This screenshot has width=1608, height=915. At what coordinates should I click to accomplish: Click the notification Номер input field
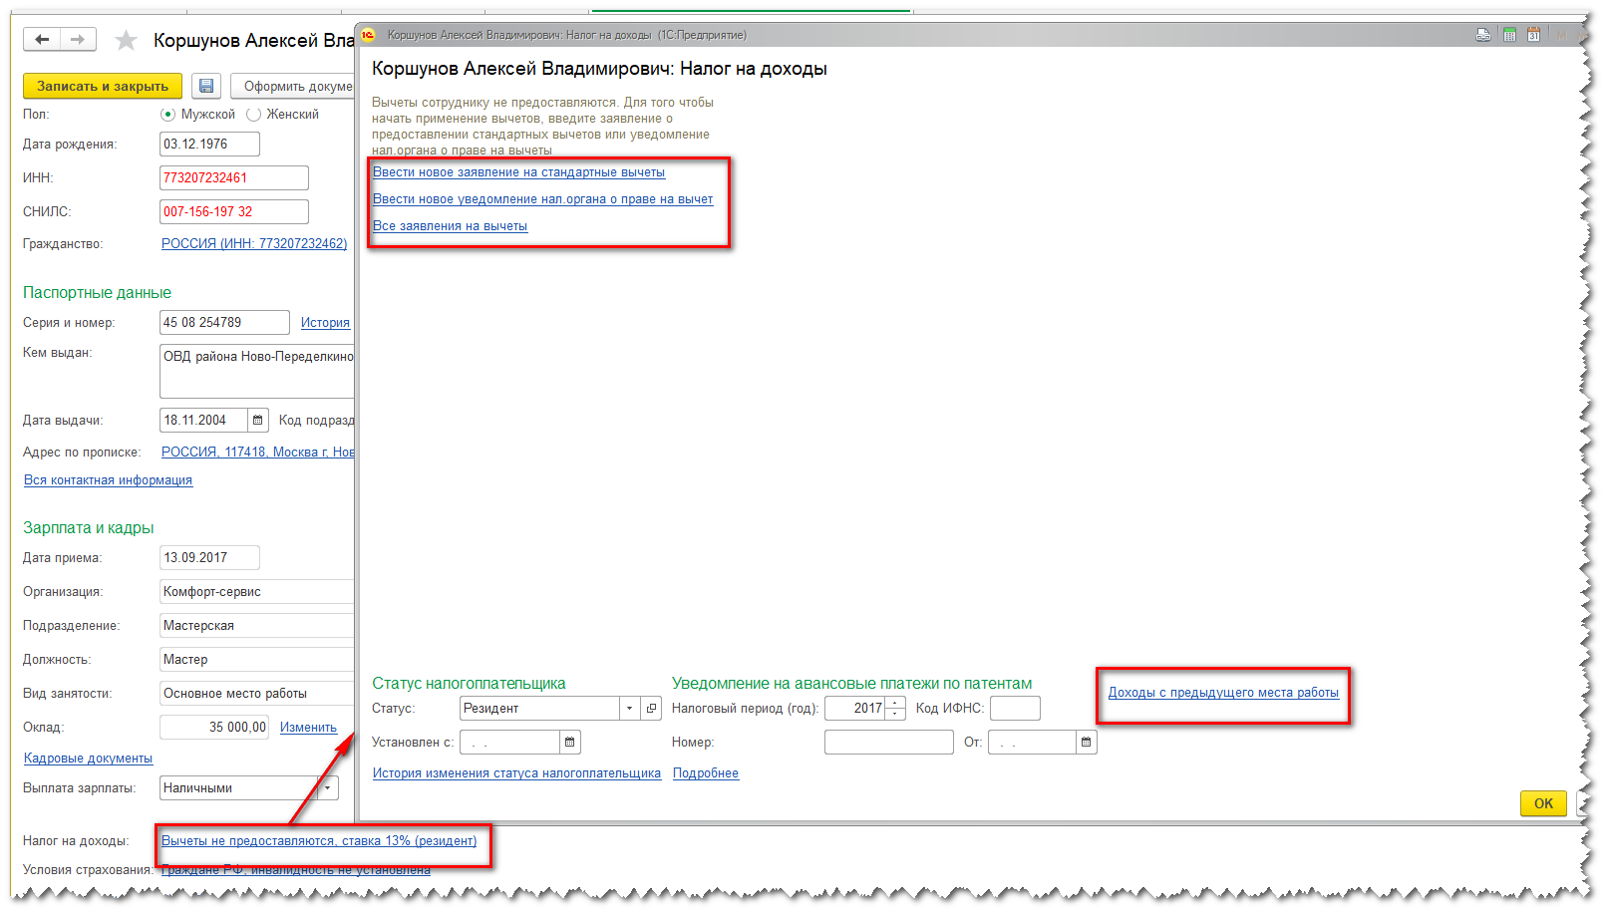point(888,742)
